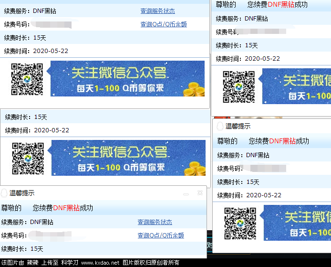This screenshot has height=267, width=331.
Task: Click 续费时间: 2020-05-22 in the bottom-right popup
Action: [249, 195]
